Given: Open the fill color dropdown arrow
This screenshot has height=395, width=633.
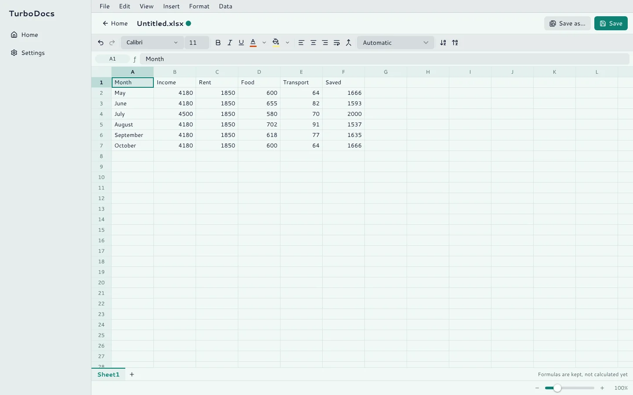Looking at the screenshot, I should [287, 43].
